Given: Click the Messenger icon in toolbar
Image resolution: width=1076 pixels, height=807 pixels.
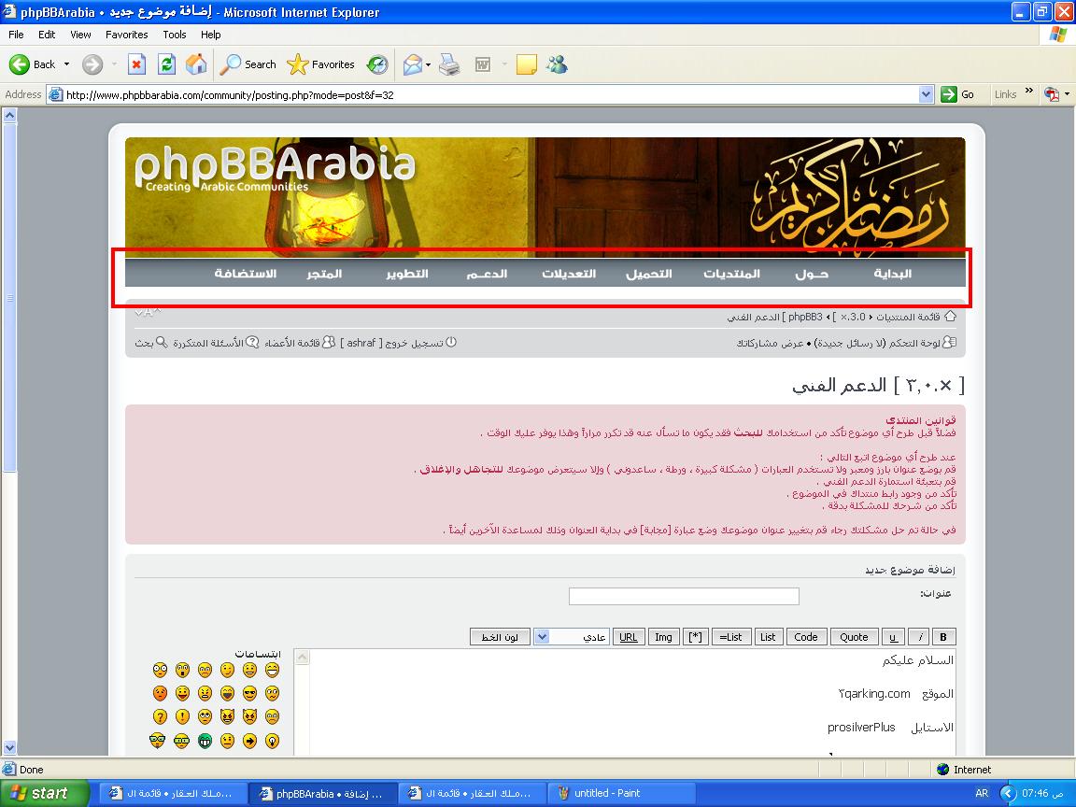Looking at the screenshot, I should coord(558,64).
